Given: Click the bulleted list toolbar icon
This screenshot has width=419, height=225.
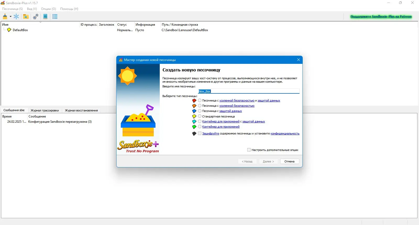Looking at the screenshot, I should (x=55, y=16).
